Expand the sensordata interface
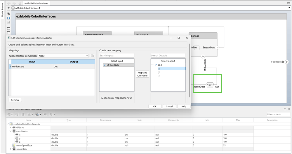Viewport: 292px width, 154px height. tap(11, 149)
